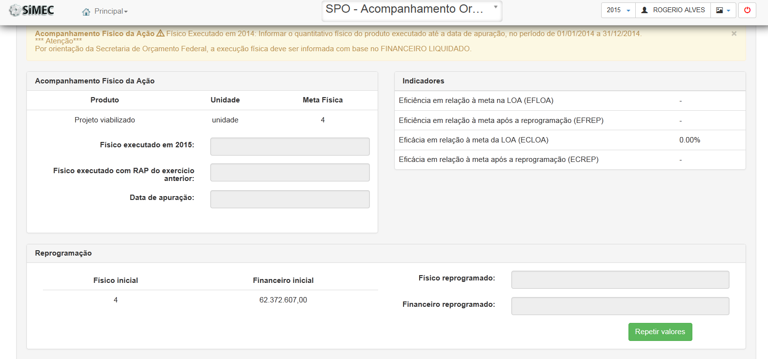Screen dimensions: 768x359
Task: Open the SPO - Acompanhamento module dropdown
Action: (412, 10)
